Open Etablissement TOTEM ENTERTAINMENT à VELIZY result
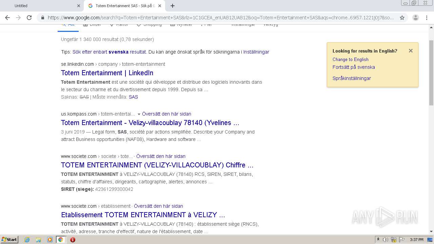Viewport: 434px width, 244px height. [x=143, y=215]
